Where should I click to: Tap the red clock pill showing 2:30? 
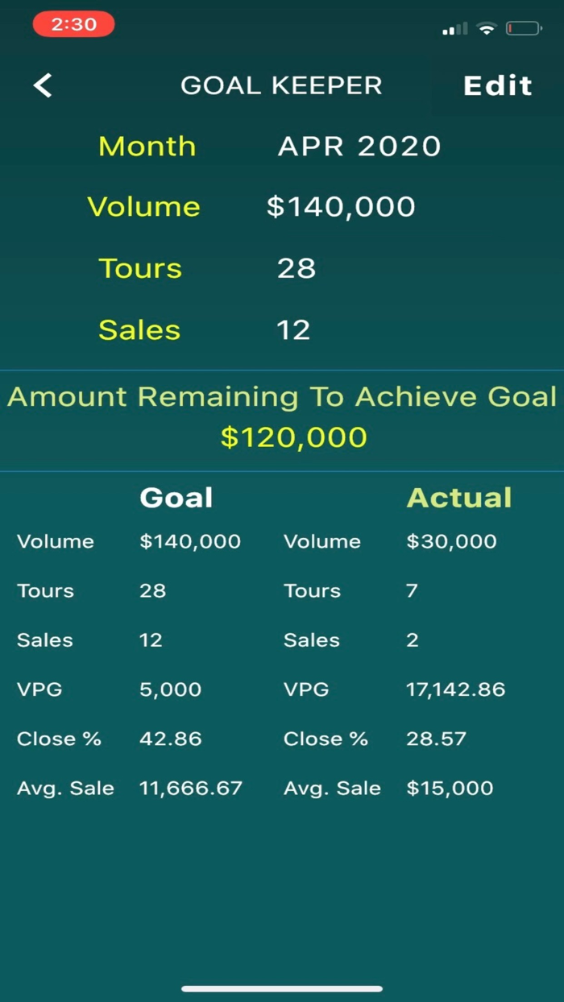73,24
